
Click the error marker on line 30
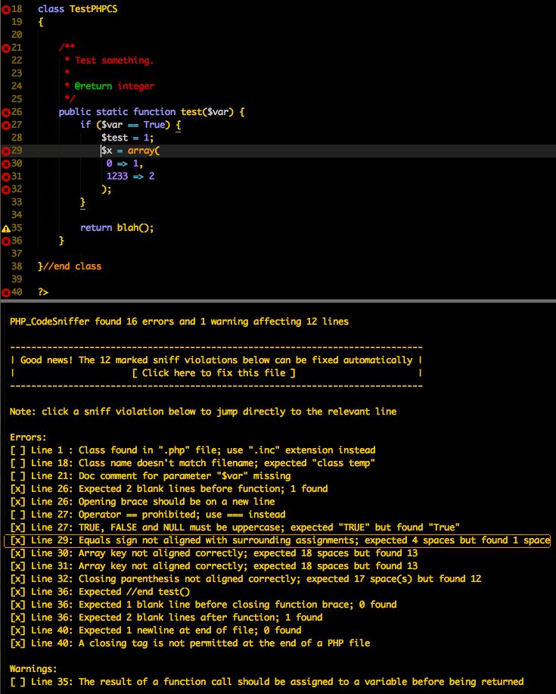pyautogui.click(x=6, y=163)
